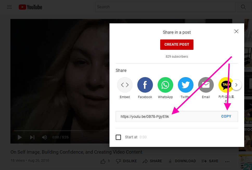Screen dimensions: 252x170
Task: Share the video to Facebook
Action: (145, 85)
